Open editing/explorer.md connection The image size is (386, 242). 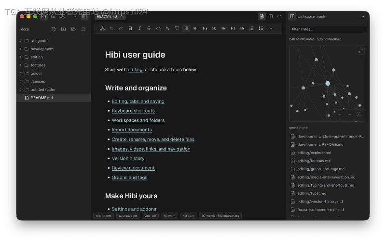(x=328, y=153)
